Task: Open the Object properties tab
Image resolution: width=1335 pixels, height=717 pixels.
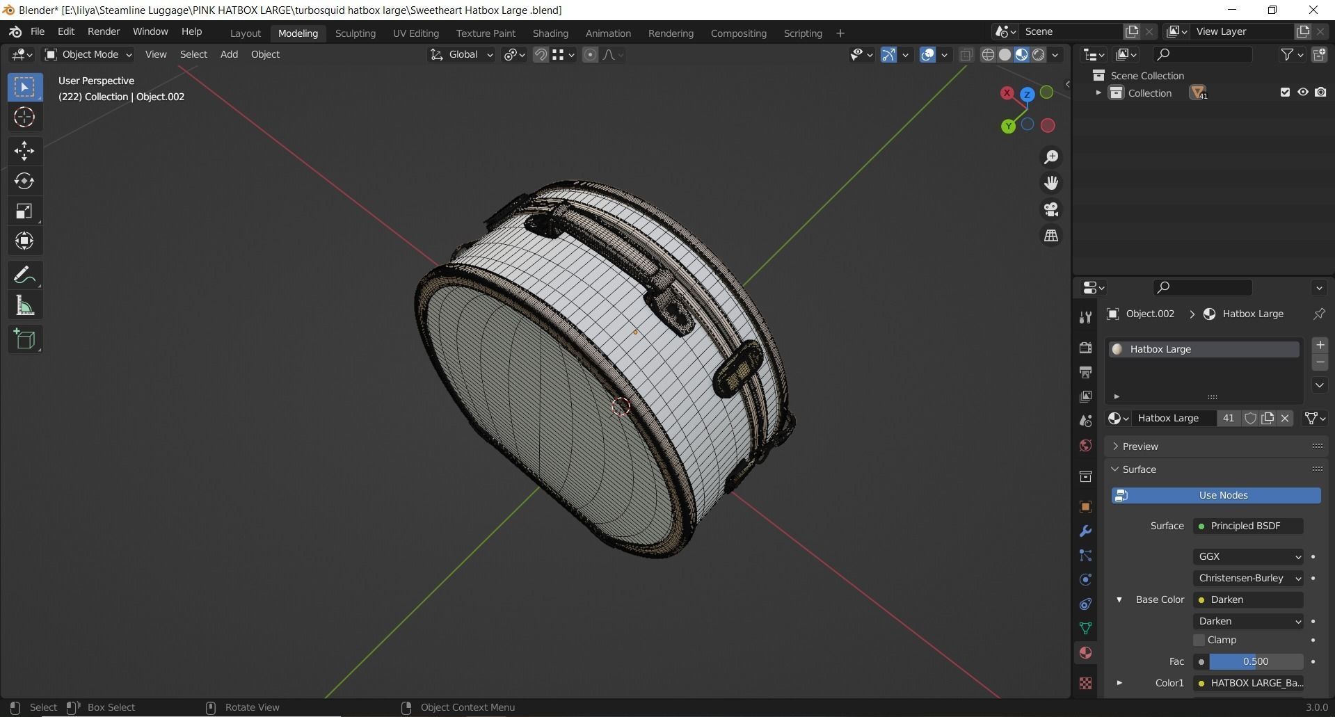Action: pos(1085,506)
